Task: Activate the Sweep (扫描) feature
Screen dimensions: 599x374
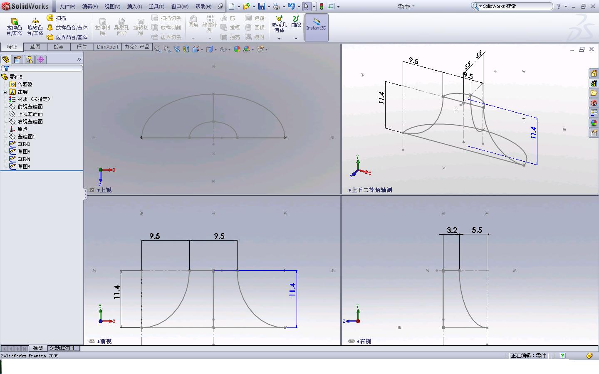Action: 57,18
